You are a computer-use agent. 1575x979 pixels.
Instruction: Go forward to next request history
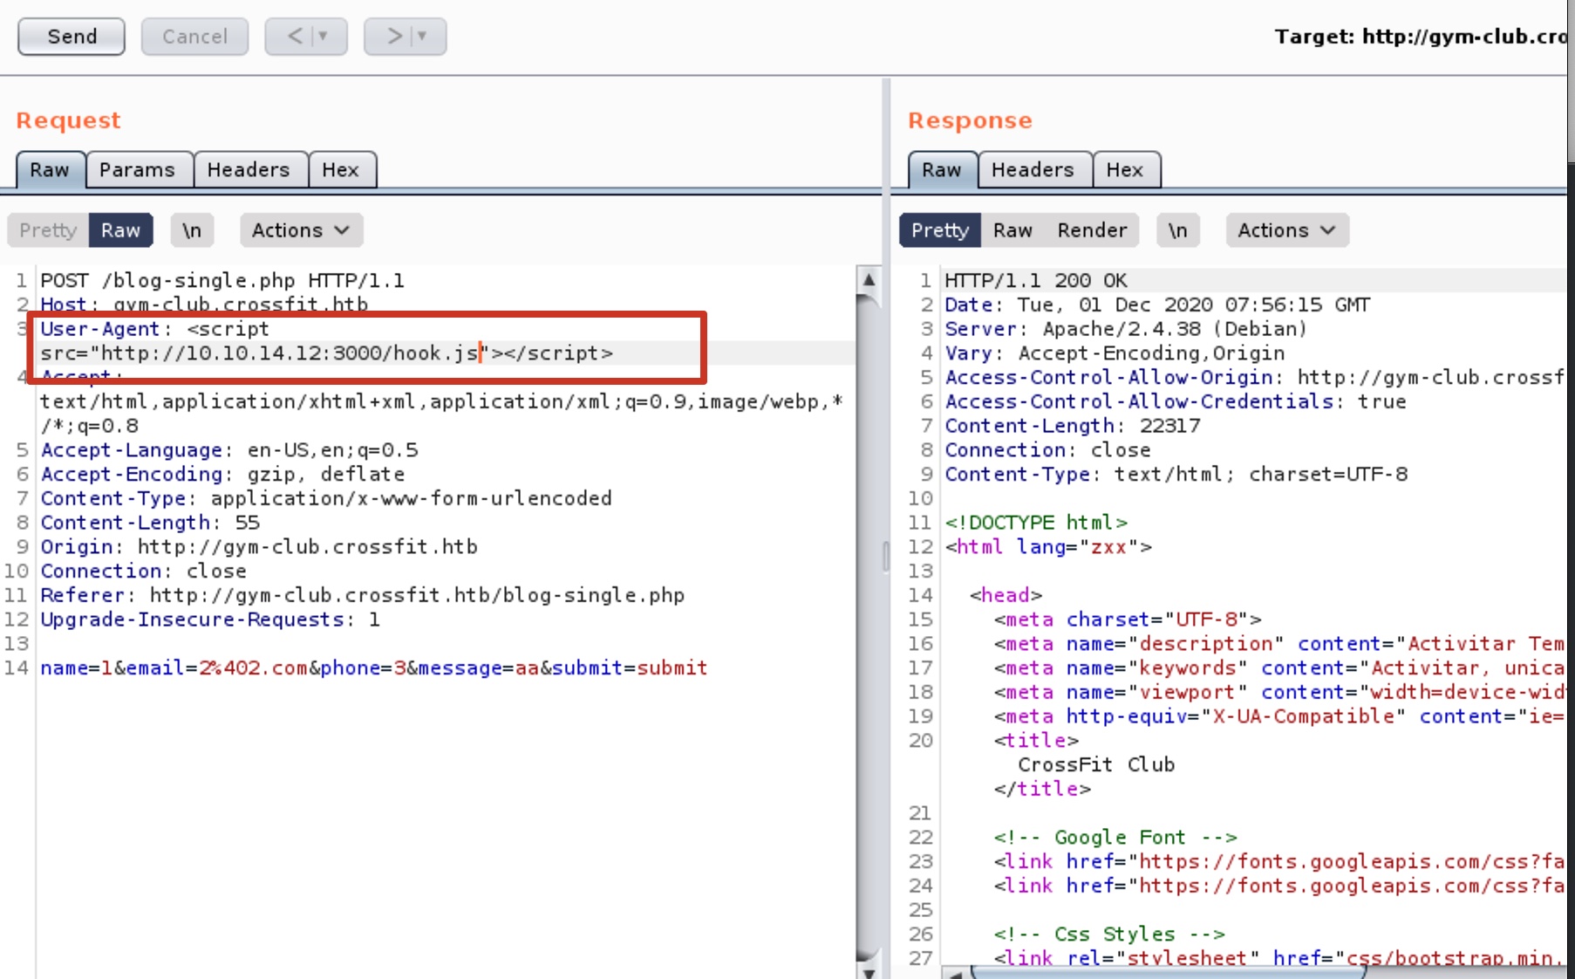pyautogui.click(x=394, y=37)
